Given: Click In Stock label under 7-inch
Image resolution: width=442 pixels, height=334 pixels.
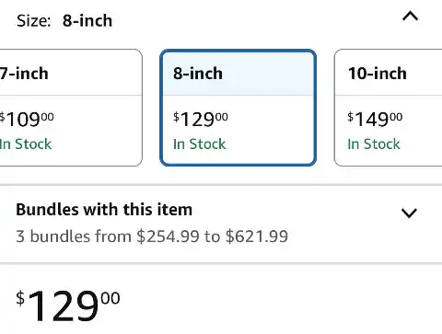Looking at the screenshot, I should pyautogui.click(x=26, y=144).
